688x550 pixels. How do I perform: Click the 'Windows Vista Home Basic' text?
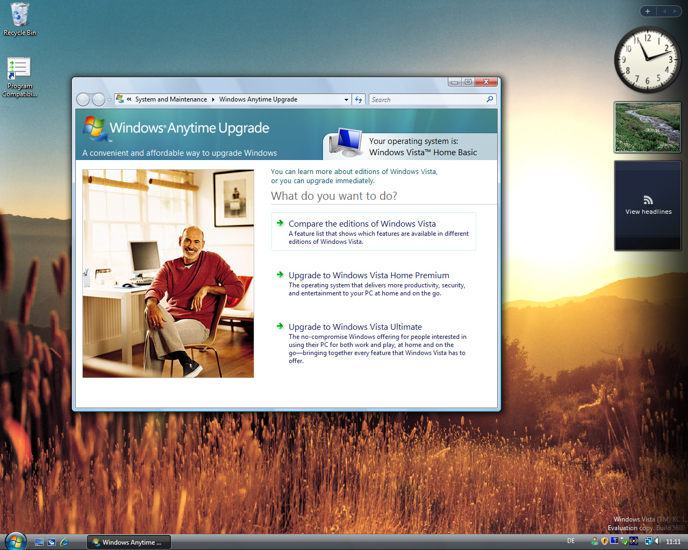coord(423,153)
